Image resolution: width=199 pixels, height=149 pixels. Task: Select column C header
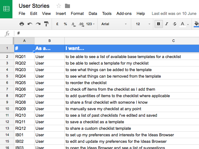[132, 41]
